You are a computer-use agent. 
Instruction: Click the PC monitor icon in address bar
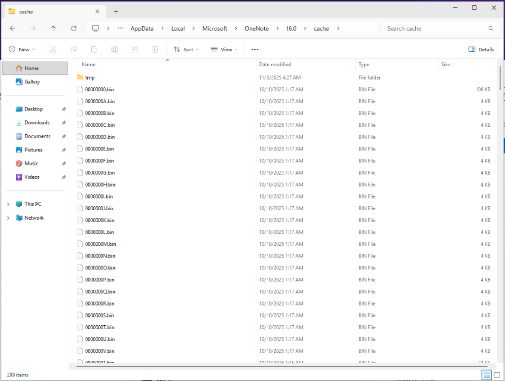pyautogui.click(x=95, y=28)
